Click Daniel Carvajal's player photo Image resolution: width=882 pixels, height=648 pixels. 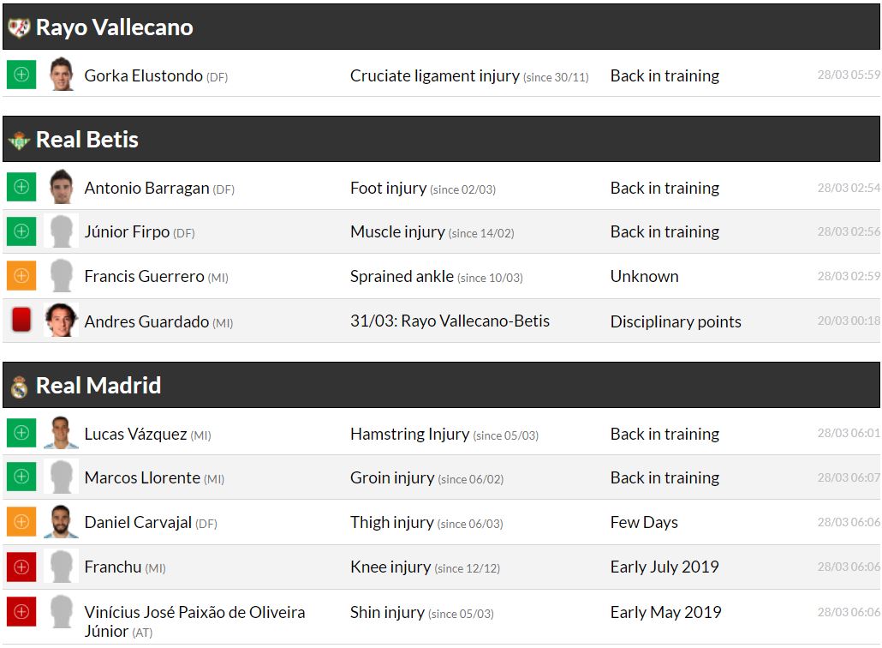(x=61, y=522)
